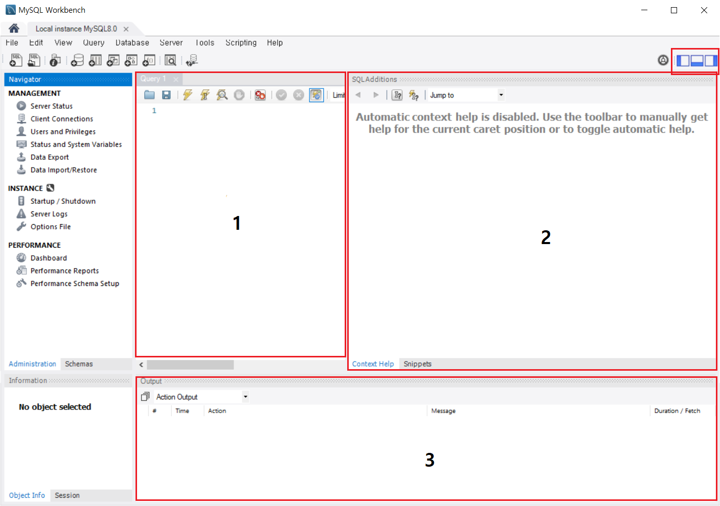Go back in context help

click(x=358, y=95)
